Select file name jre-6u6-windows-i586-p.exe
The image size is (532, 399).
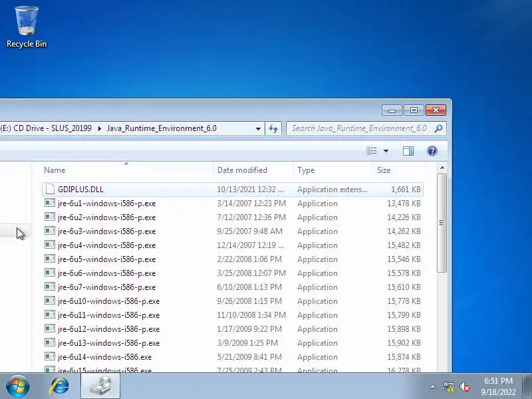(x=106, y=273)
